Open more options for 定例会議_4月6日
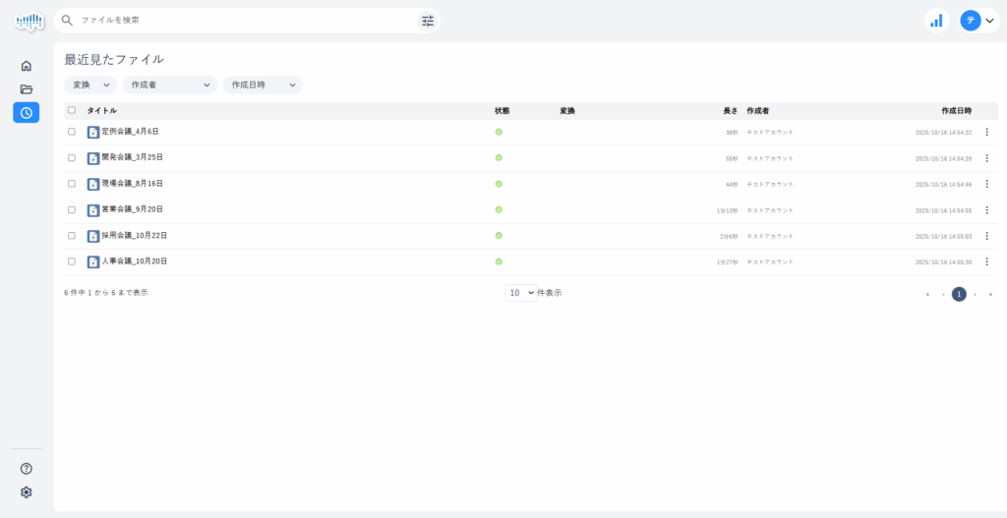The image size is (1007, 518). coord(986,132)
